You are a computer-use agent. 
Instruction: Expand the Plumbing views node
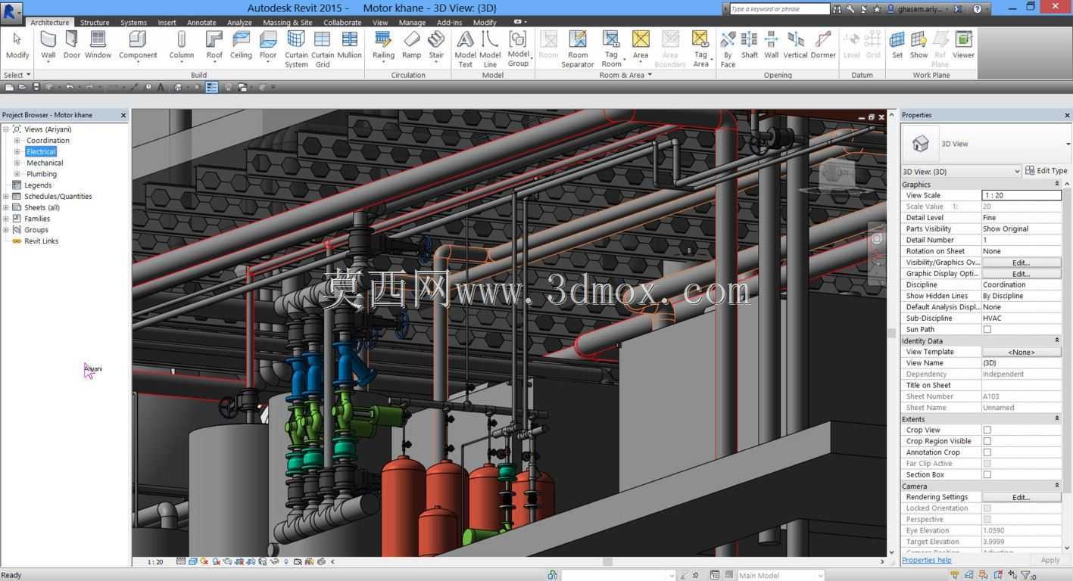point(17,174)
